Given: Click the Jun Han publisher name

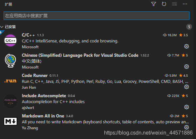Looking at the screenshot, I should [x=29, y=87].
